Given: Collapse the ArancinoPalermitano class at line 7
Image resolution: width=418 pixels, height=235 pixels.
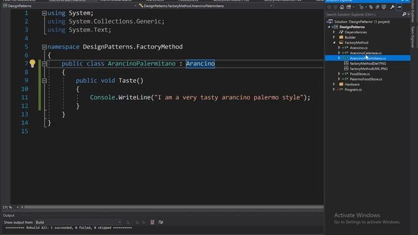Looking at the screenshot, I should (x=44, y=64).
